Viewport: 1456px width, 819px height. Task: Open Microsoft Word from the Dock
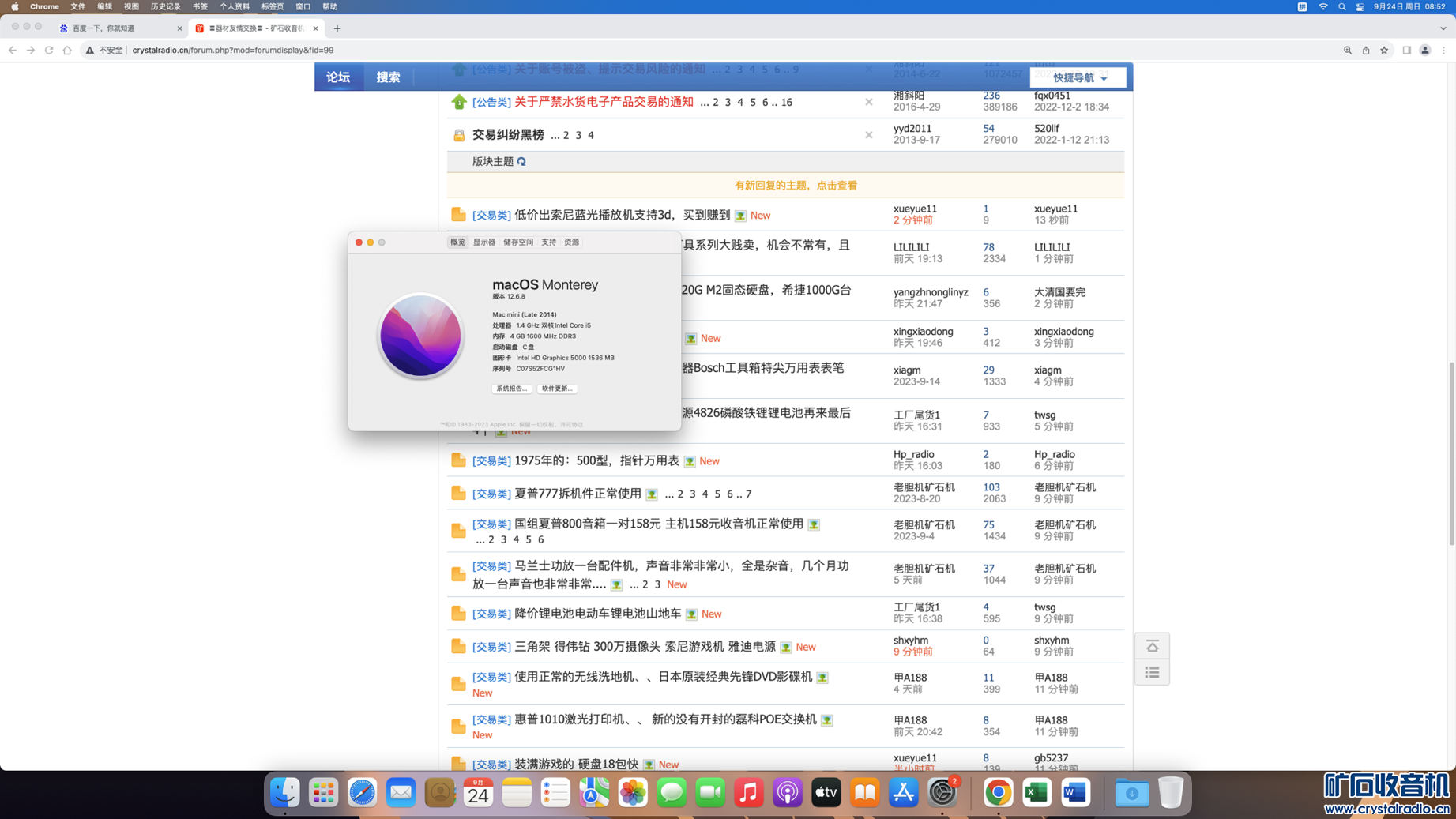[1075, 792]
